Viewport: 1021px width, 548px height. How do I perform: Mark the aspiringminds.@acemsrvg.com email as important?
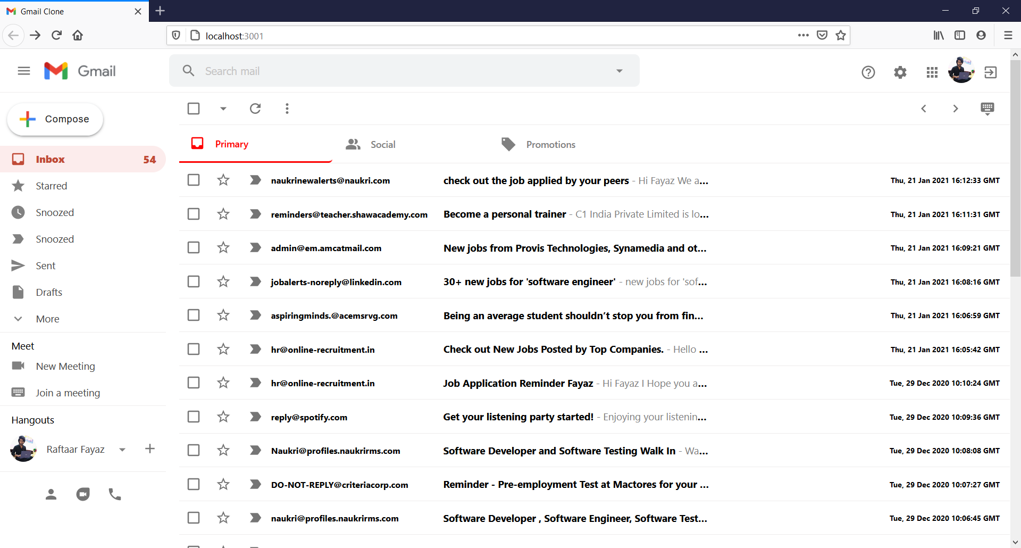[255, 315]
